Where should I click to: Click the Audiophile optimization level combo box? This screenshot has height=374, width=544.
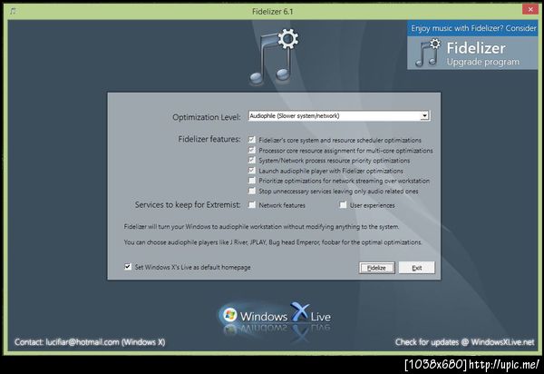(339, 115)
